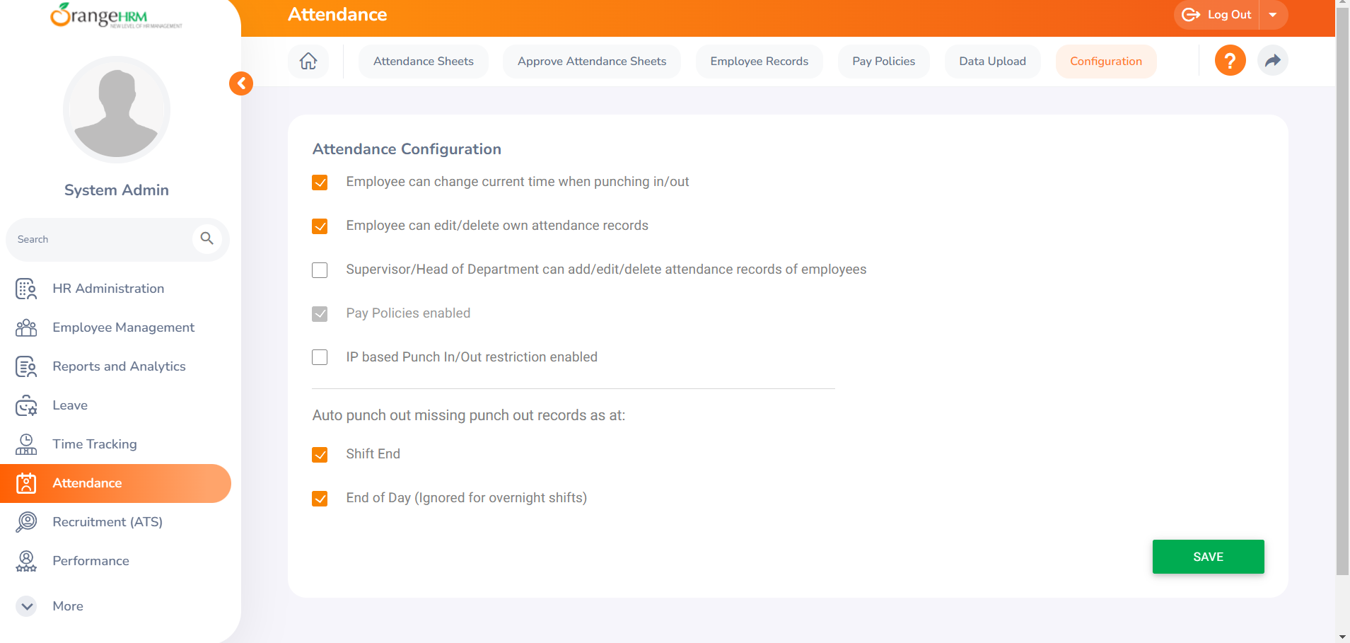Open Recruitment (ATS) menu item
Viewport: 1350px width, 643px height.
tap(115, 522)
